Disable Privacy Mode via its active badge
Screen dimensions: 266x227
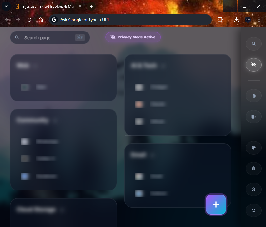133,37
